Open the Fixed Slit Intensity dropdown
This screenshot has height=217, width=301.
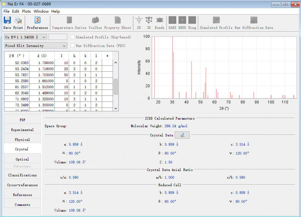tap(64, 45)
